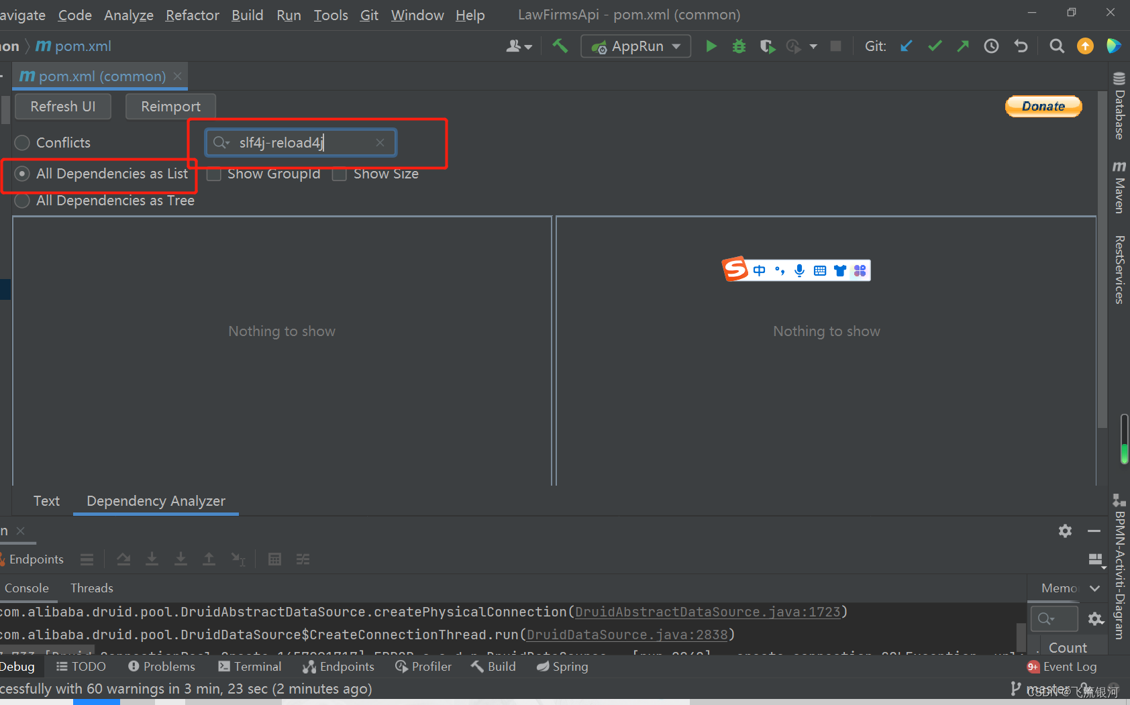Run AppRun with coverage
Screen dimensions: 1130x705
click(767, 46)
